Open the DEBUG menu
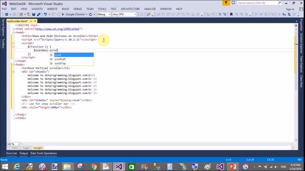 point(78,9)
